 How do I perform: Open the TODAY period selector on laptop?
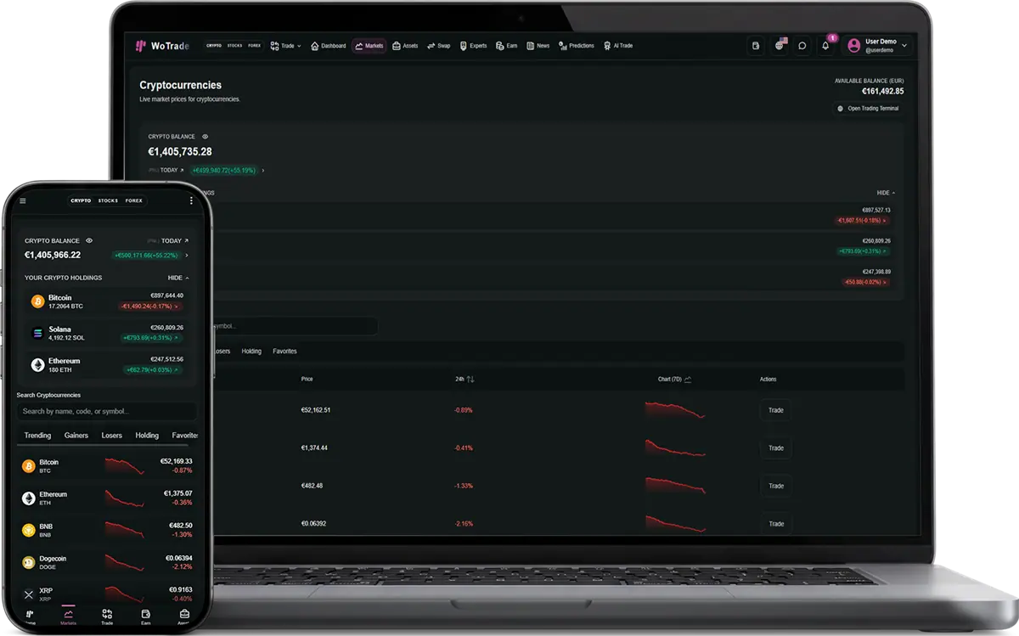pyautogui.click(x=172, y=170)
